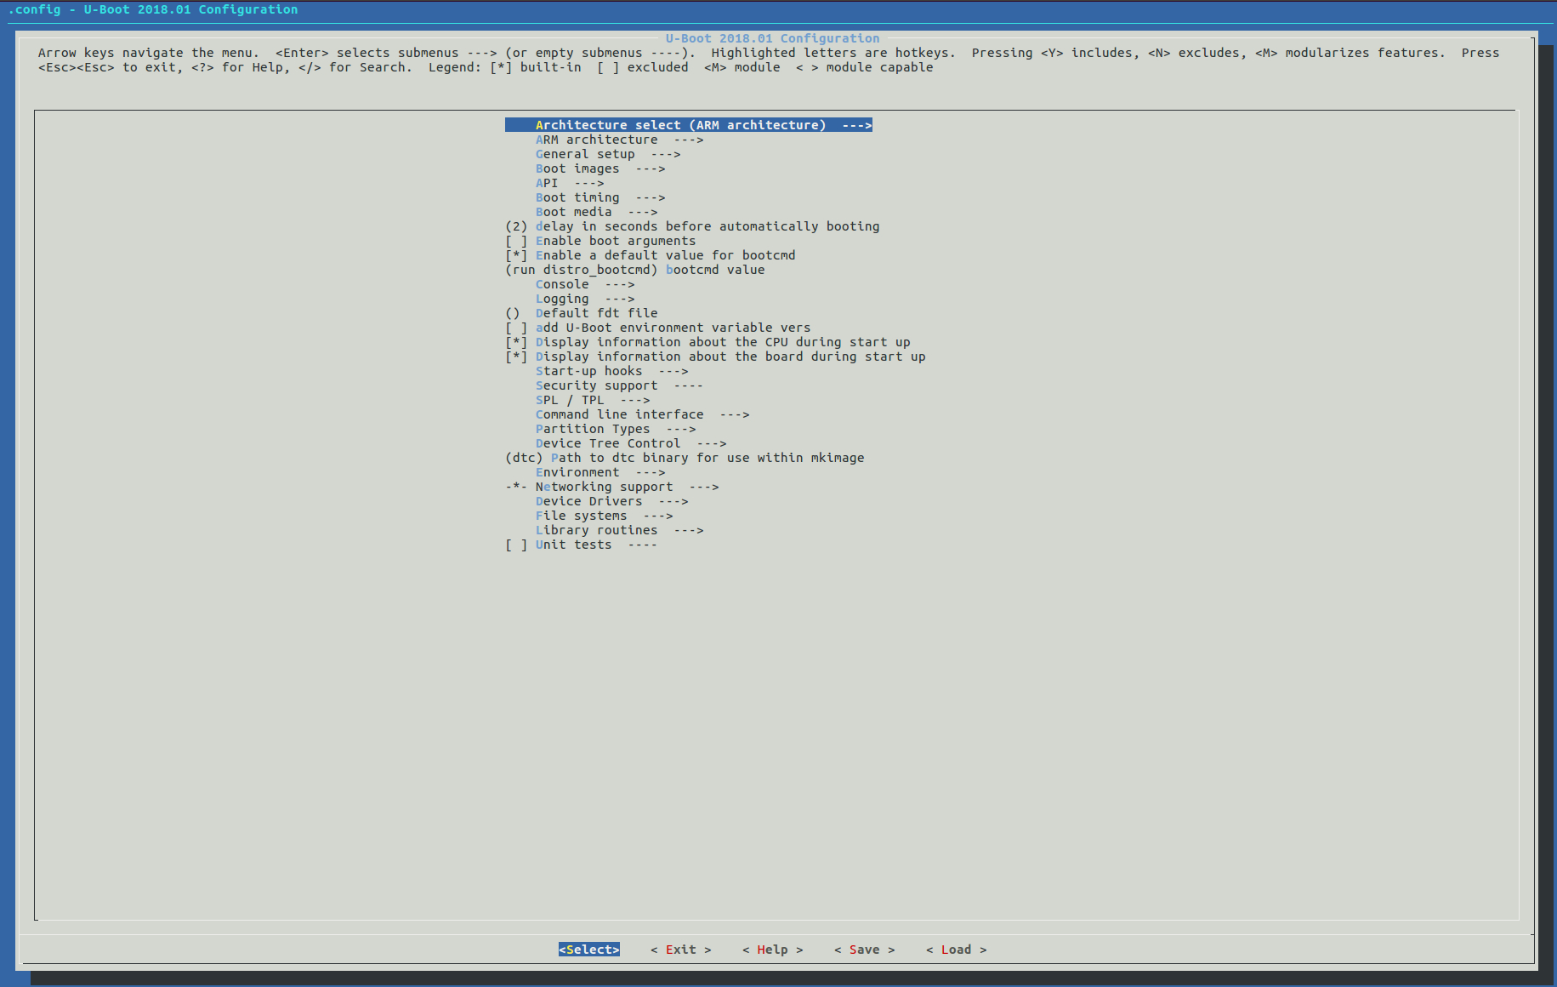The width and height of the screenshot is (1557, 987).
Task: Toggle add U-Boot environment variable vers
Action: pyautogui.click(x=516, y=328)
